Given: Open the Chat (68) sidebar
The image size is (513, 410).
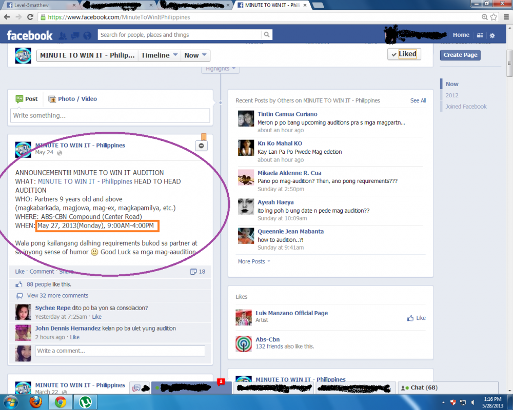Looking at the screenshot, I should [447, 388].
